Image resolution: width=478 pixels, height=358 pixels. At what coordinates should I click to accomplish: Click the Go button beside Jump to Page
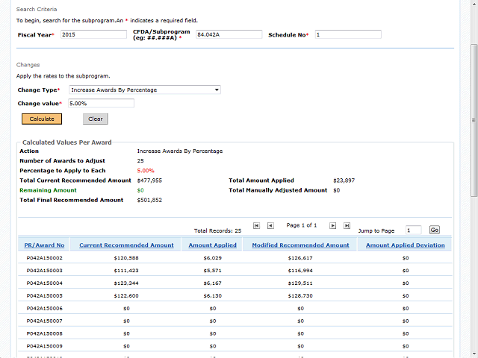[435, 230]
